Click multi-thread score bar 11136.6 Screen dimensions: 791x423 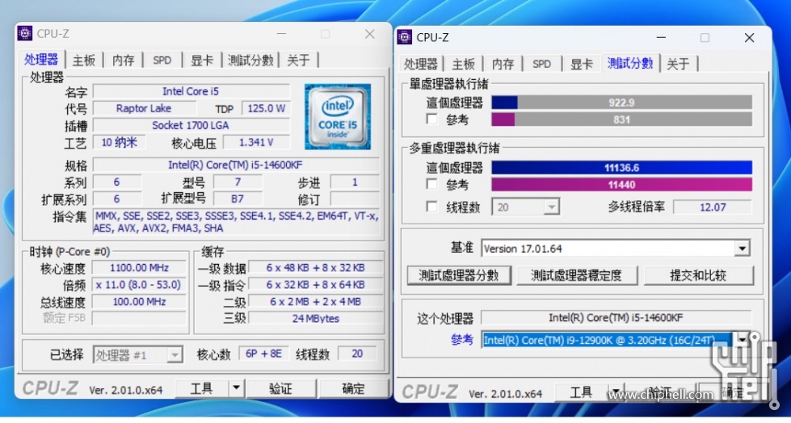621,167
